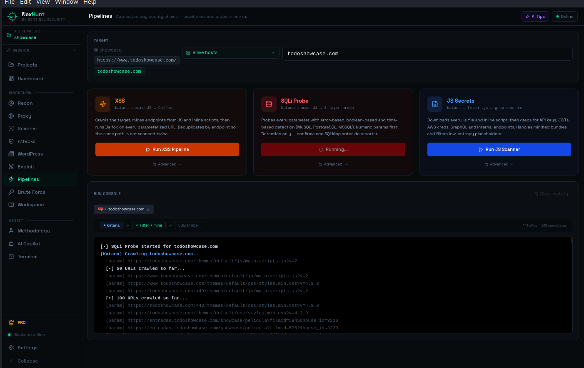Click the SQLi Probe database card icon
584x368 pixels.
click(x=269, y=104)
